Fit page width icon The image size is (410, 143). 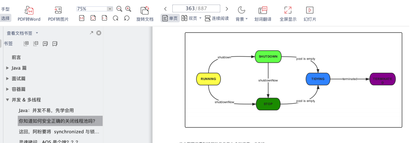(105, 18)
